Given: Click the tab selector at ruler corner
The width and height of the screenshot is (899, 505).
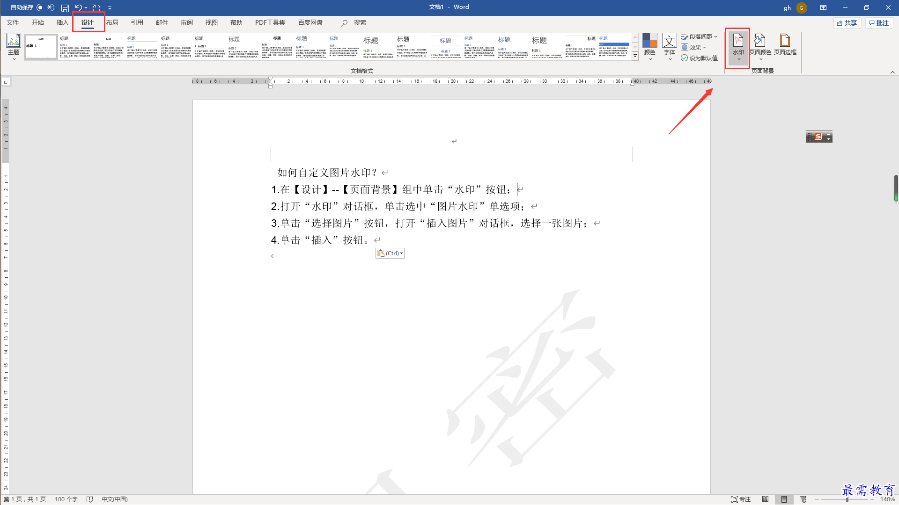Looking at the screenshot, I should point(6,82).
